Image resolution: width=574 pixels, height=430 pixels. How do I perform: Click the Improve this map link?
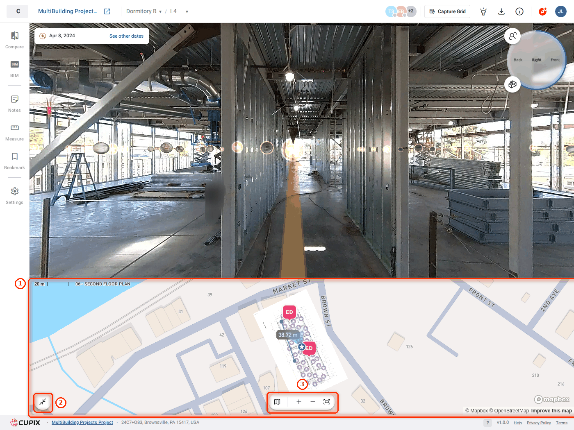551,411
